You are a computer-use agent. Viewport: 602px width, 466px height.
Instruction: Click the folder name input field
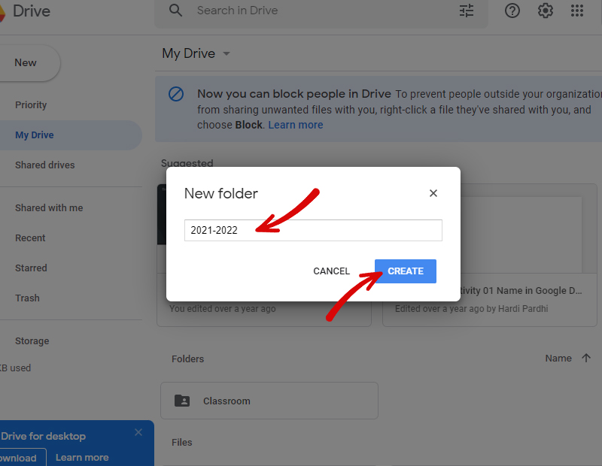click(x=313, y=230)
